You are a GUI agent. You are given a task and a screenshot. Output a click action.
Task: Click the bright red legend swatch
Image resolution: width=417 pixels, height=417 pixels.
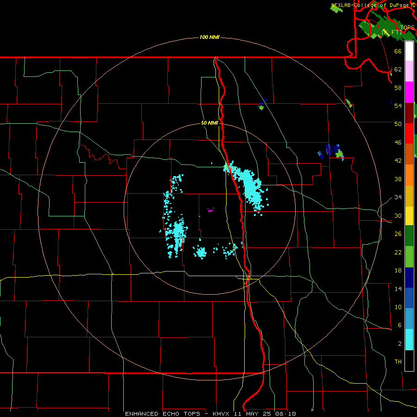[x=409, y=133]
